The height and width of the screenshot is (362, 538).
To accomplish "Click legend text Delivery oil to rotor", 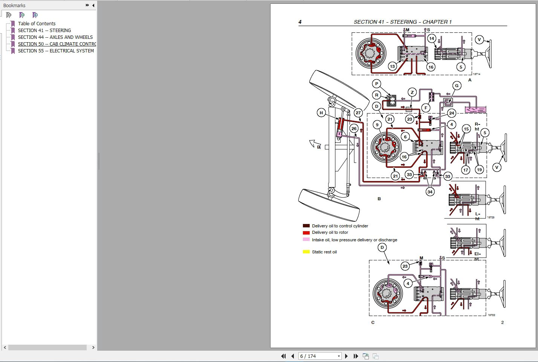I will coord(330,232).
